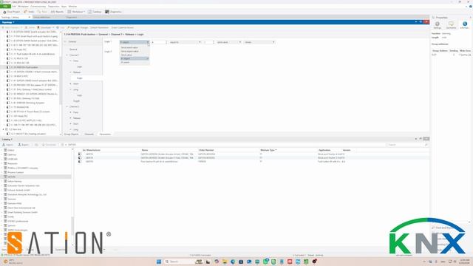Viewport: 473px width, 266px height.
Task: Click the Add Channels button
Action: (x=11, y=27)
